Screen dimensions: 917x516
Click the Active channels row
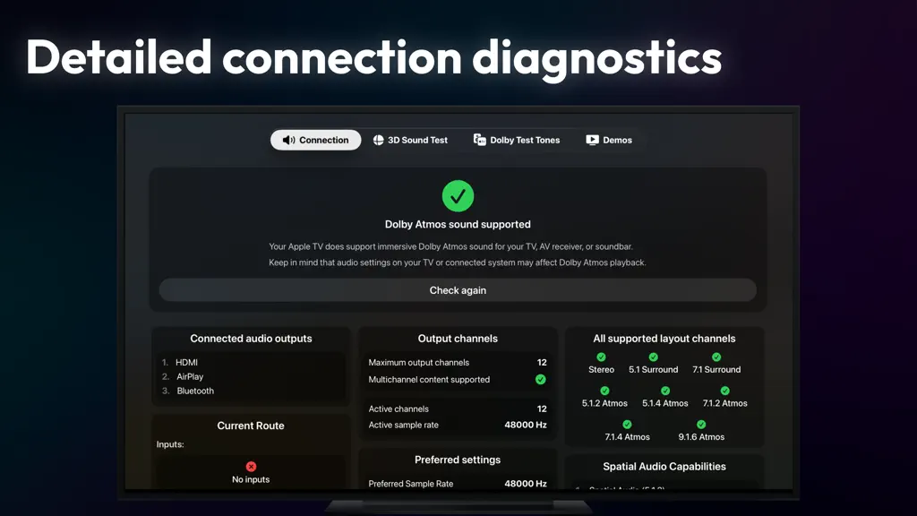click(458, 408)
